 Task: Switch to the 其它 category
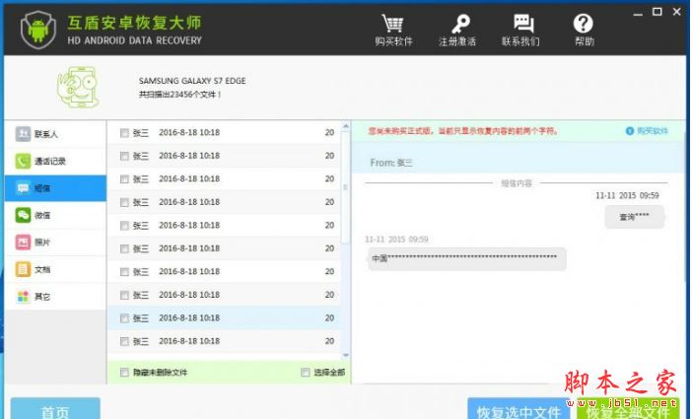tap(55, 296)
